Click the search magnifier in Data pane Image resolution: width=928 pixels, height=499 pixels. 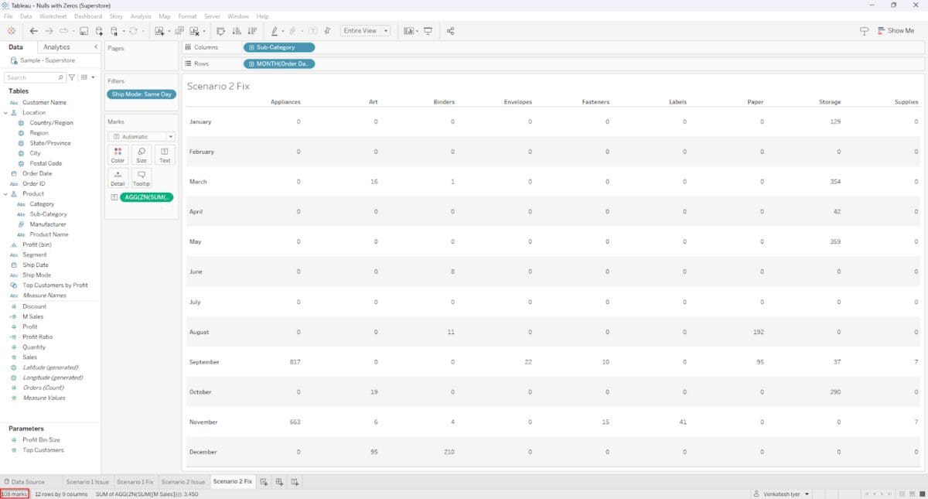(60, 77)
